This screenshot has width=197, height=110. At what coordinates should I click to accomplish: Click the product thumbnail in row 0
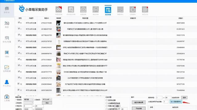58,23
